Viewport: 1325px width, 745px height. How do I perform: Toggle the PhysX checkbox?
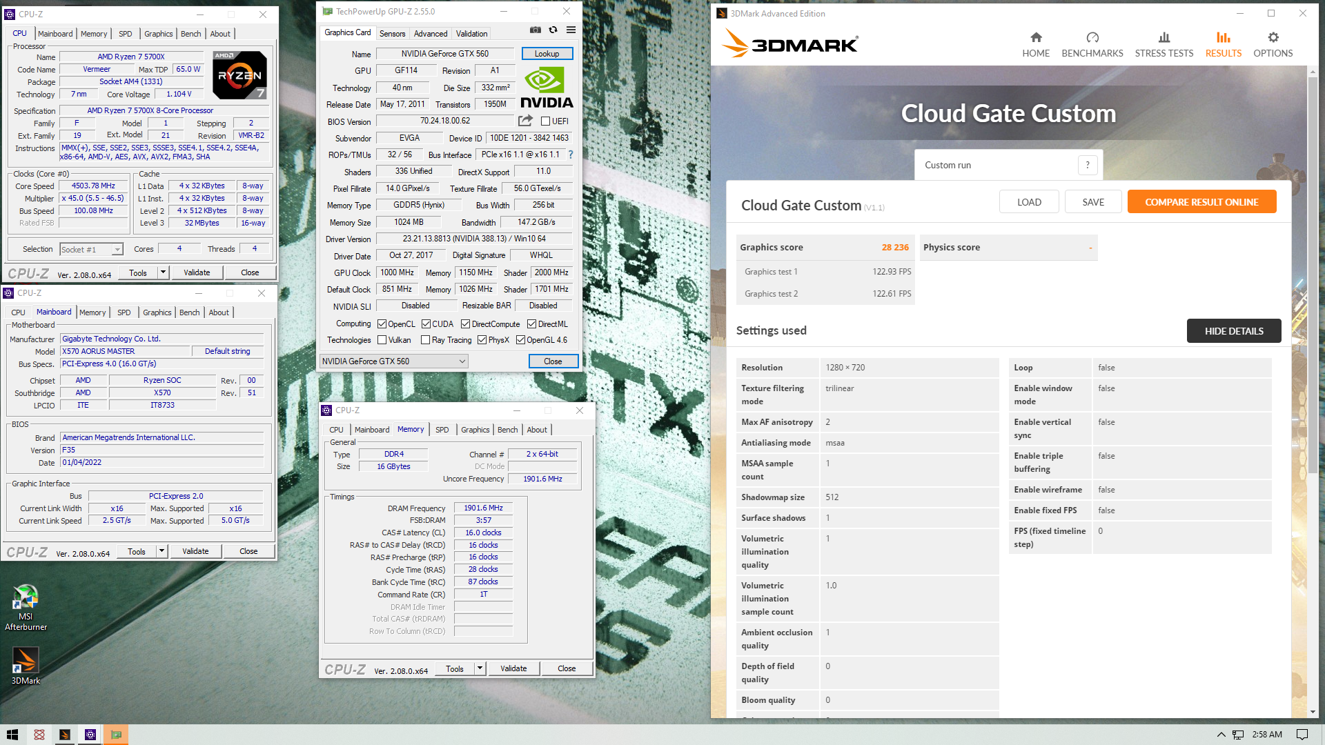click(x=482, y=340)
